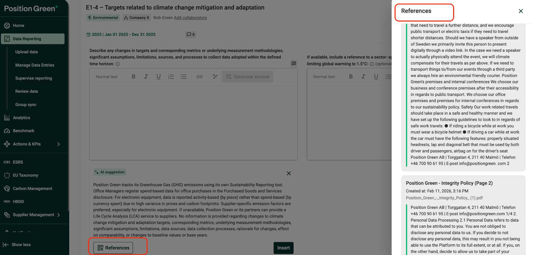Click inside the second answer text area
This screenshot has width=533, height=255.
click(349, 122)
